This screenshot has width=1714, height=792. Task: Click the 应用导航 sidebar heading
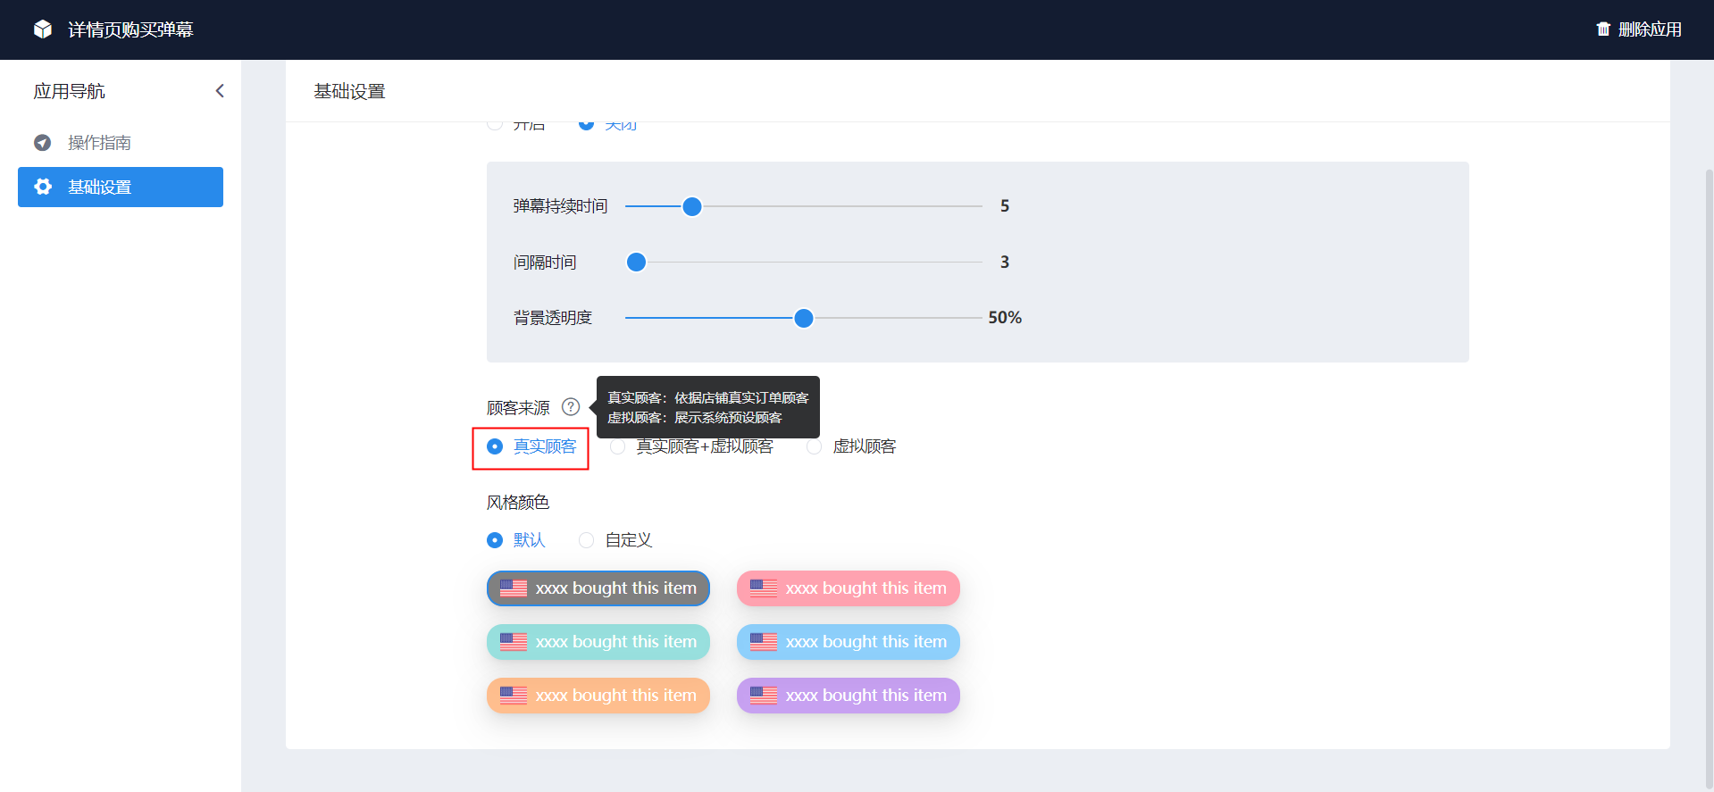pos(69,91)
